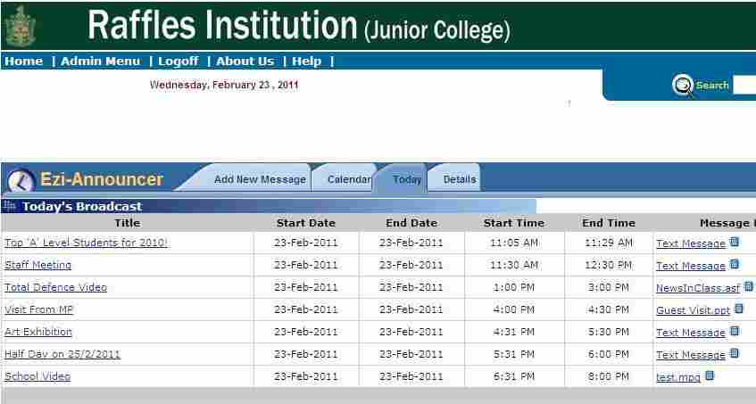
Task: Click icon next to NewsInClass.asf
Action: 748,286
